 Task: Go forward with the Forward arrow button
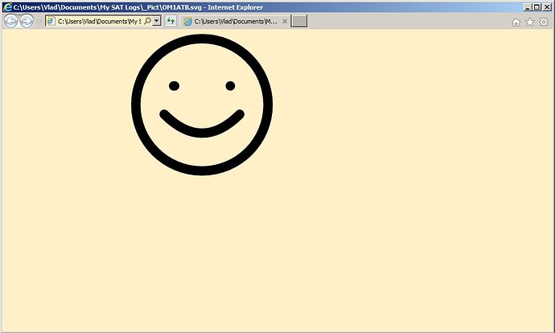click(x=27, y=21)
